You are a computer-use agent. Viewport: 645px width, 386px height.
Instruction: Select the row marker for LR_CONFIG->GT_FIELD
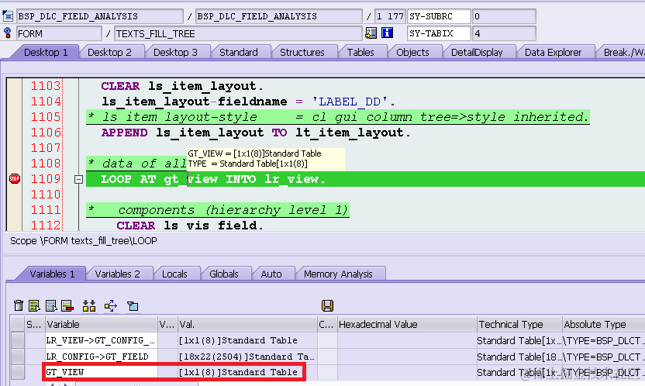(x=17, y=357)
